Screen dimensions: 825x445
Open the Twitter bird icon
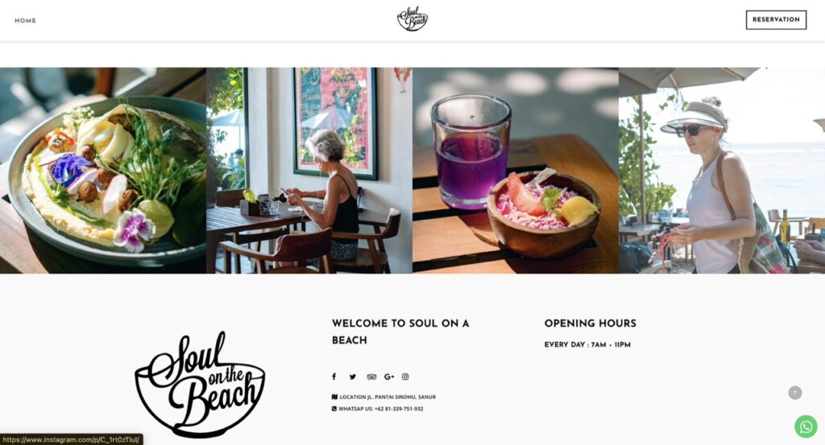click(x=353, y=377)
